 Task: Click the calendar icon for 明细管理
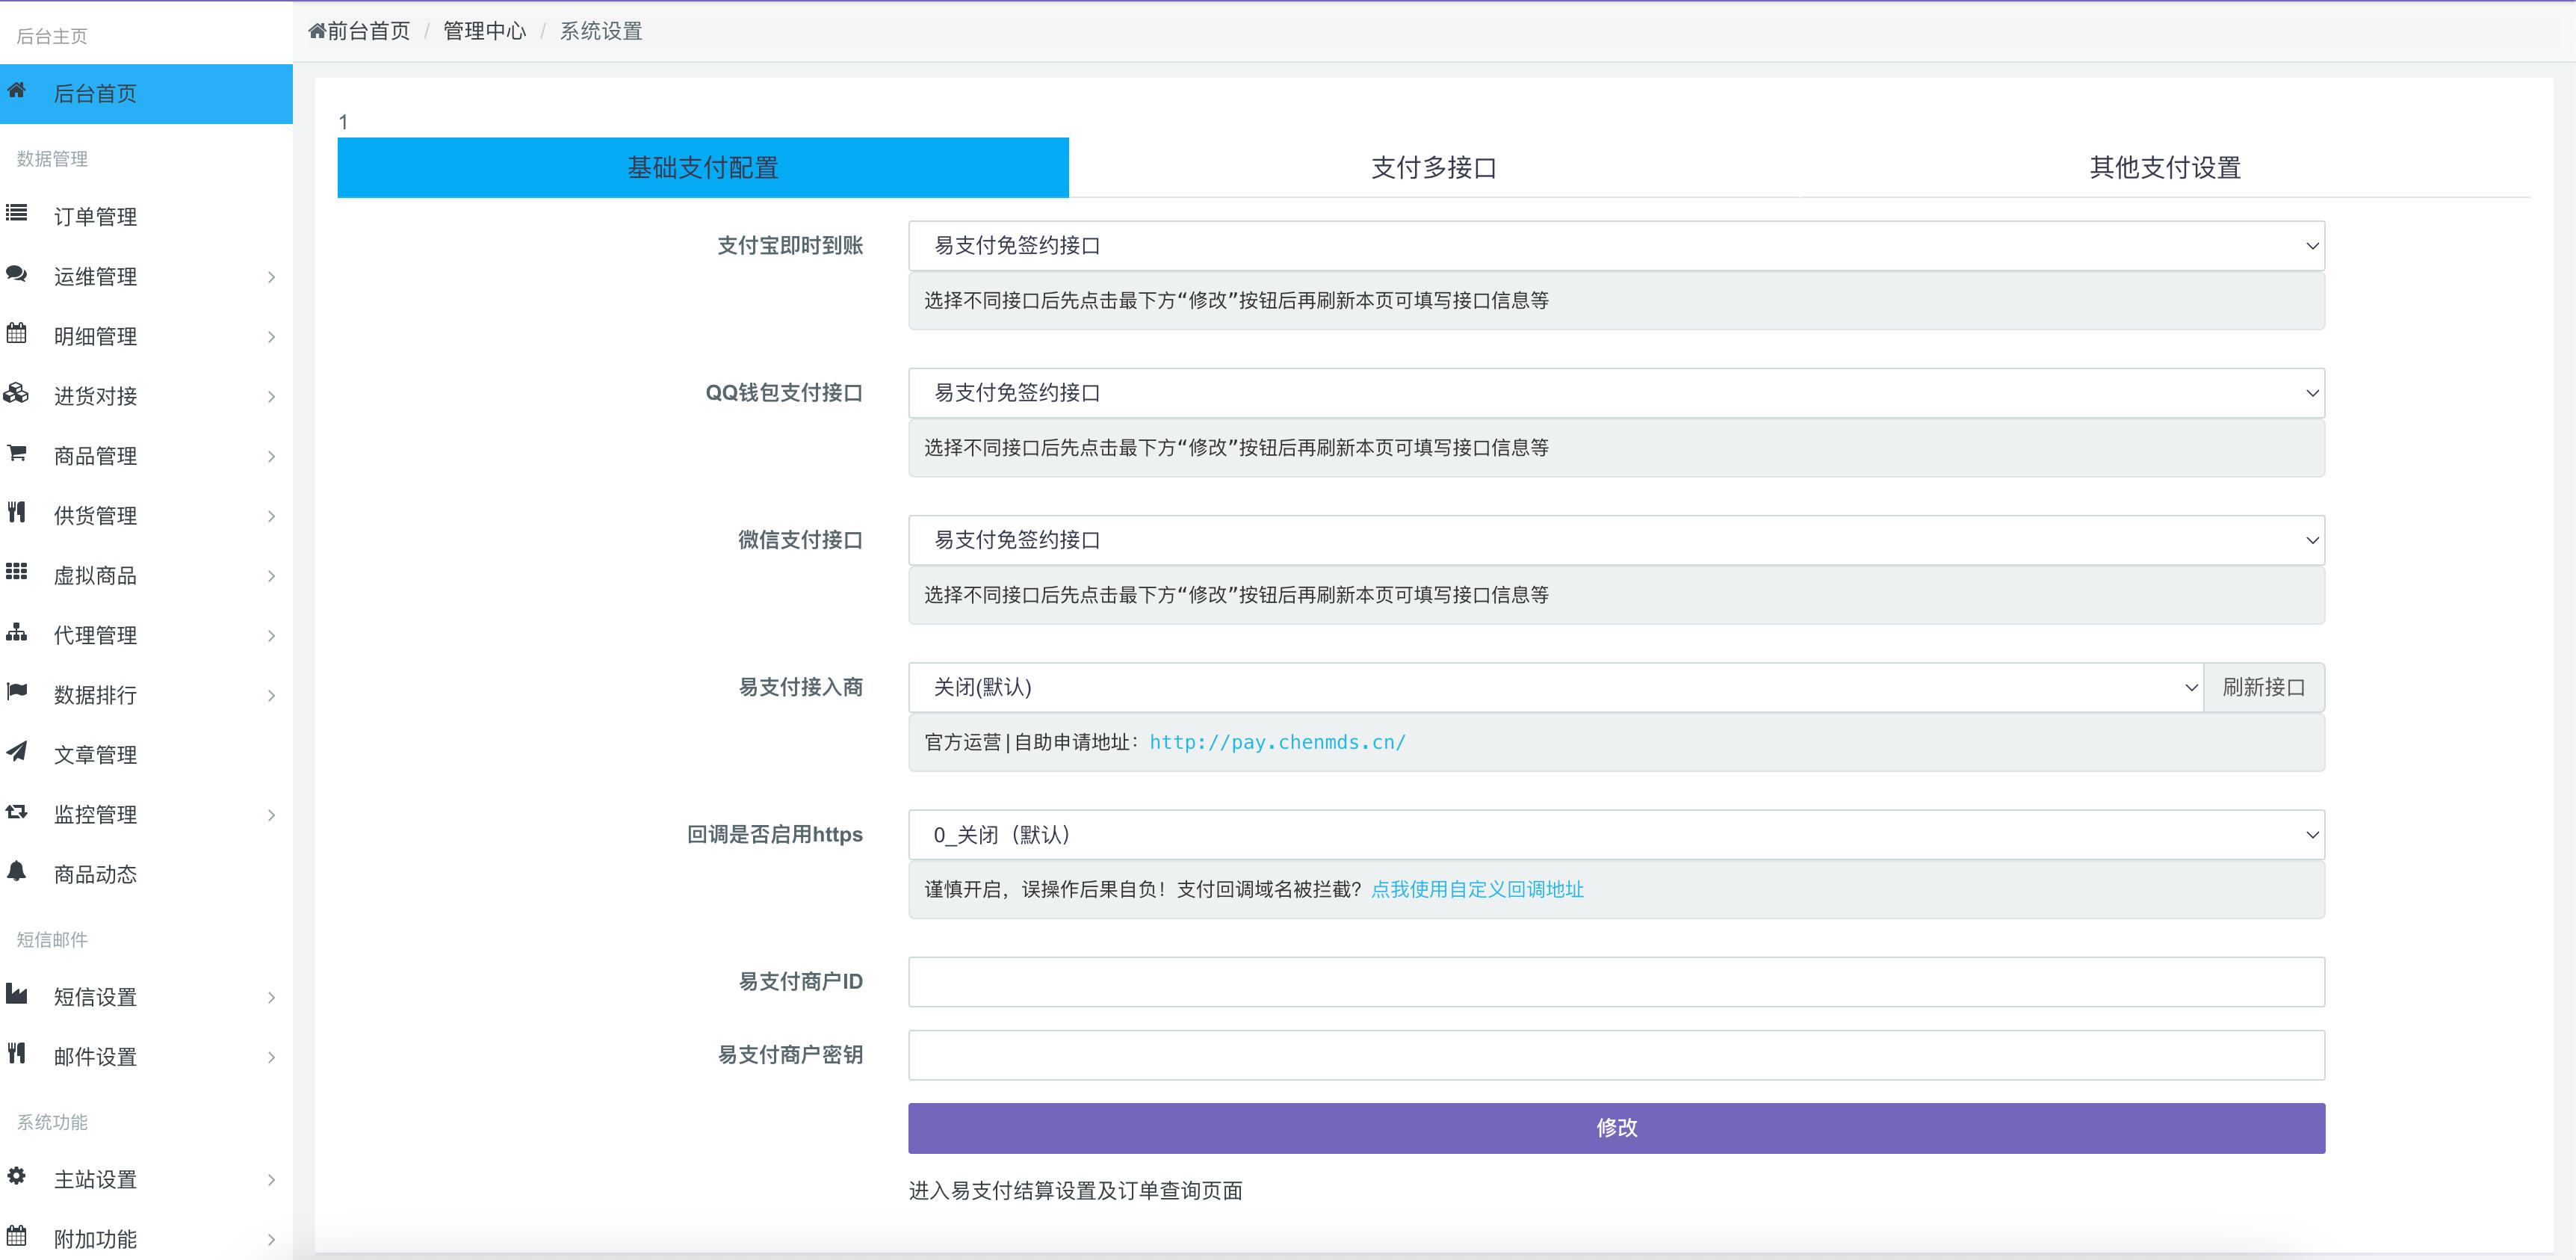click(x=16, y=333)
